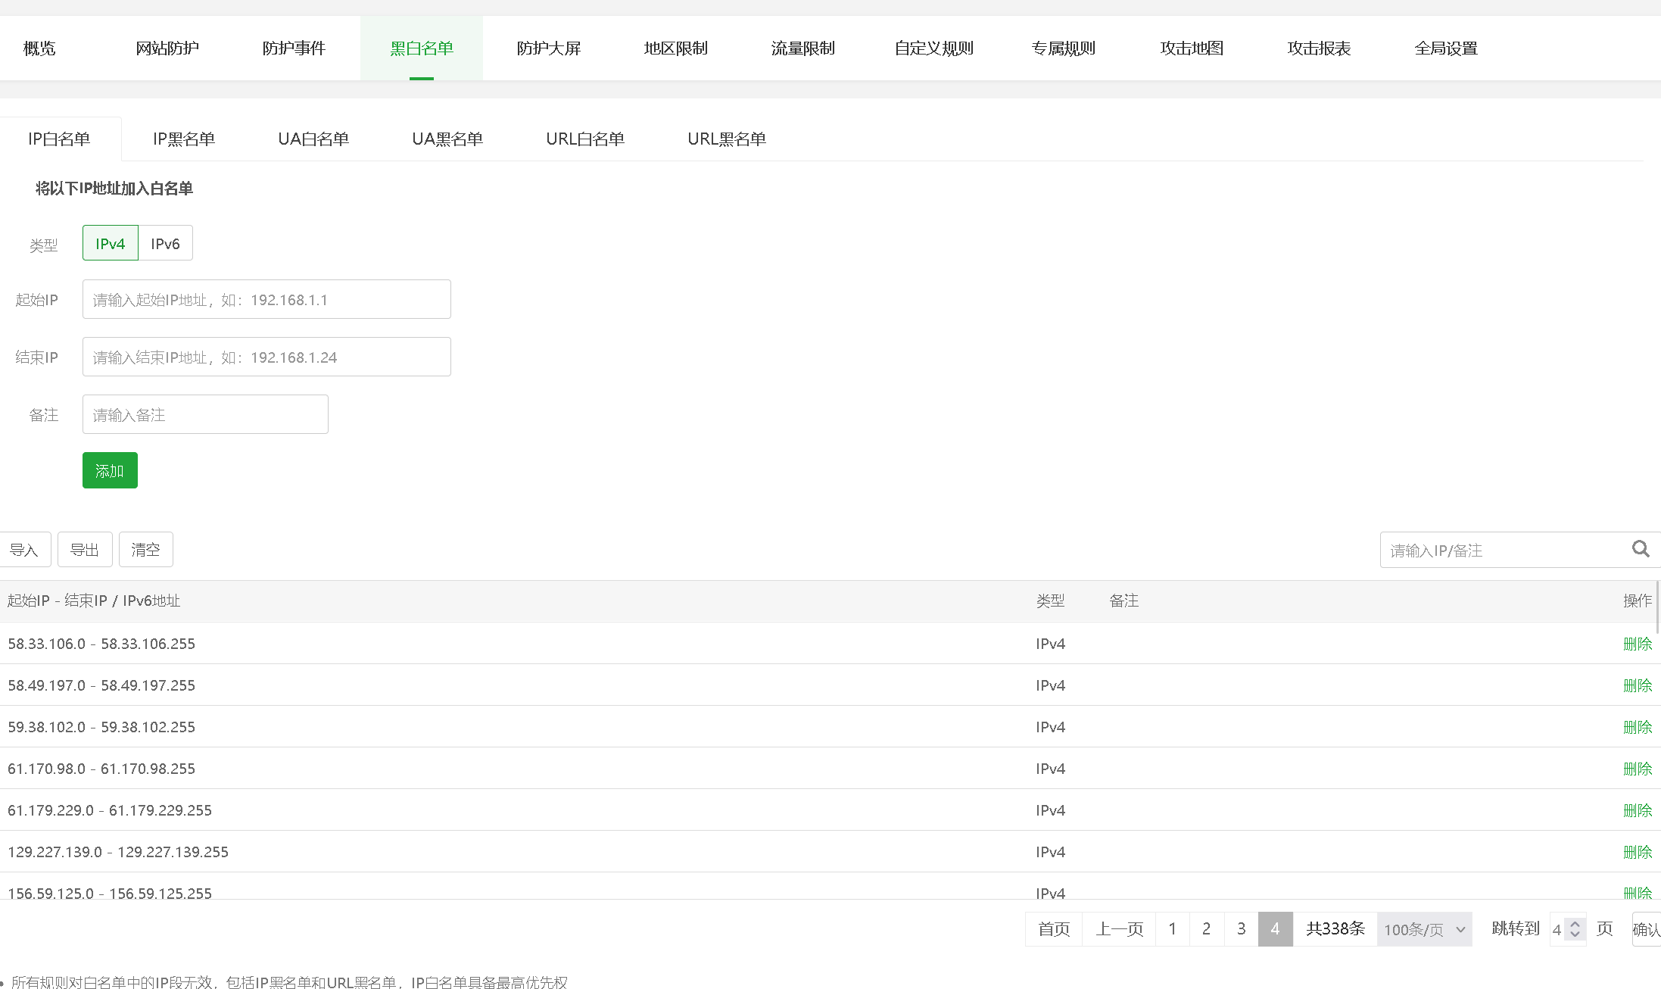Focus the 起始IP input field

(266, 299)
